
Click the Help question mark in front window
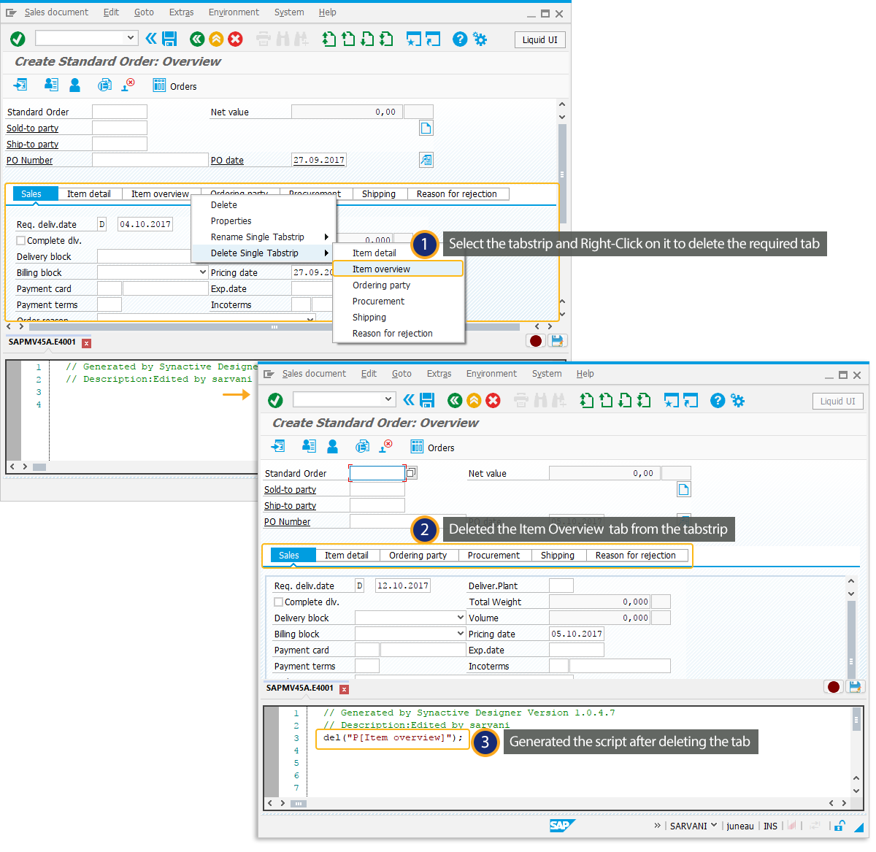[x=718, y=400]
